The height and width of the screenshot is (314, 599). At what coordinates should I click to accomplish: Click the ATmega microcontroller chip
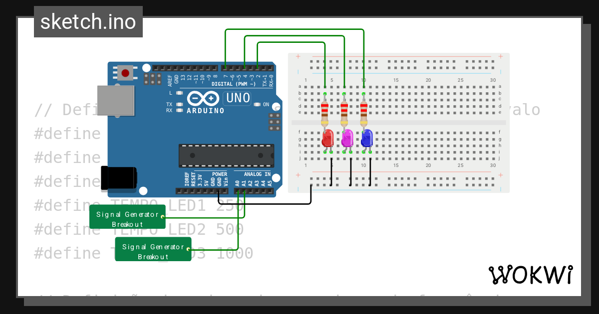[x=227, y=155]
